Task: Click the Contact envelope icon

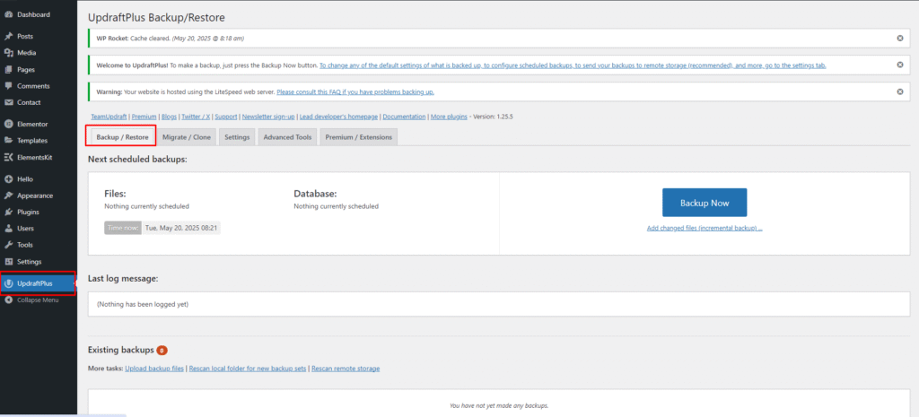Action: pos(8,102)
